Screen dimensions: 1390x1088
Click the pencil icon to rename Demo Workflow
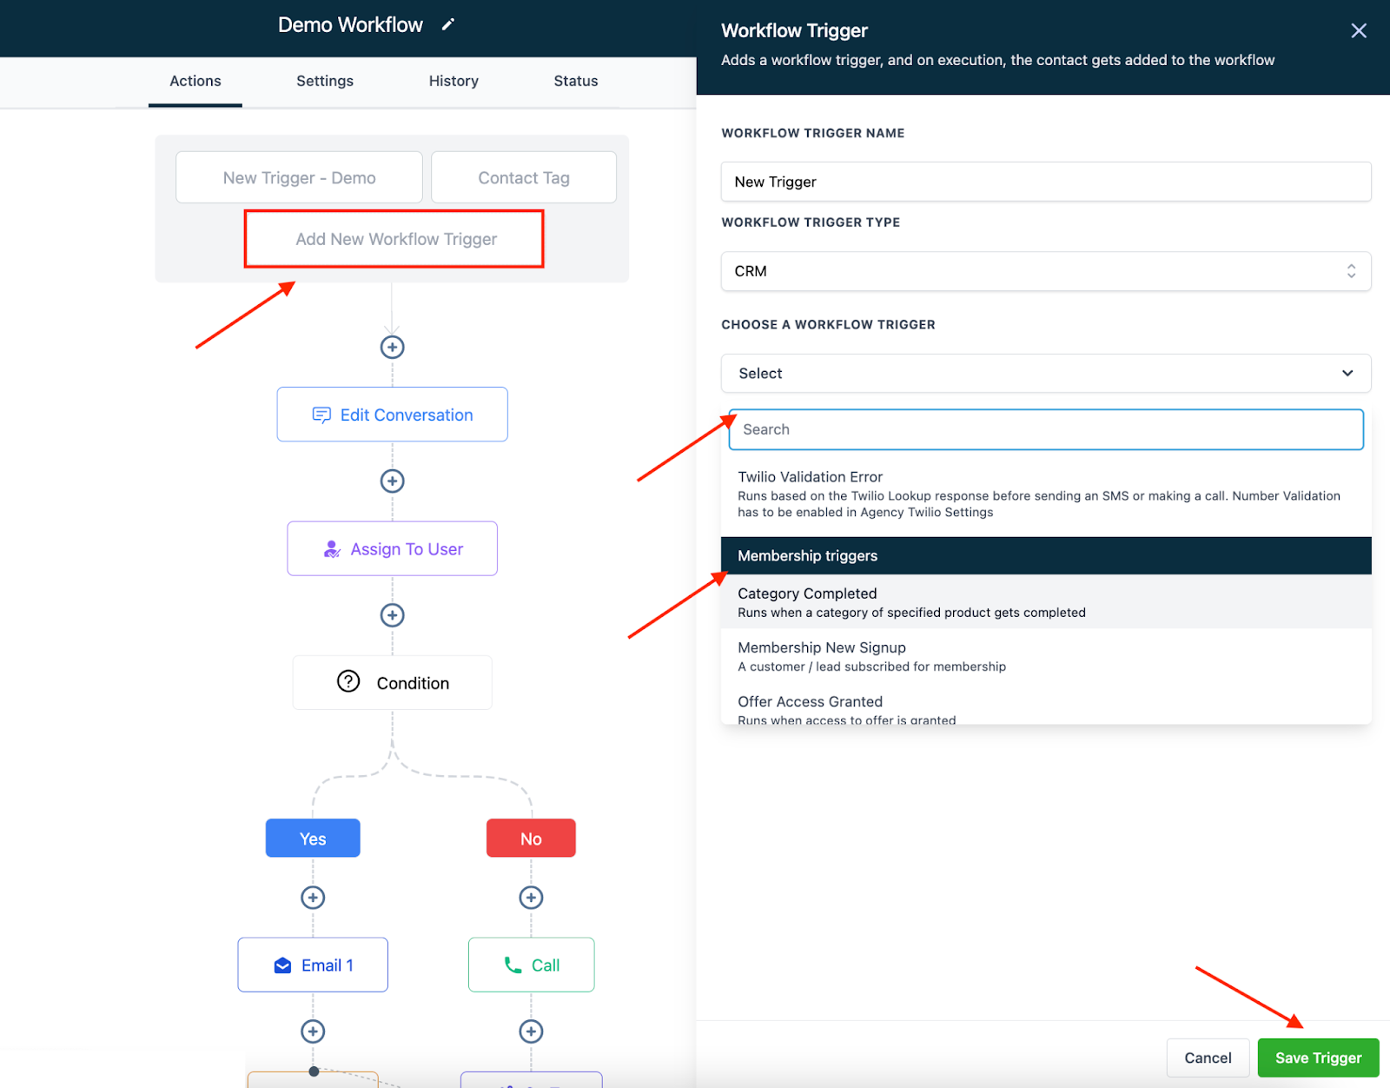click(447, 24)
